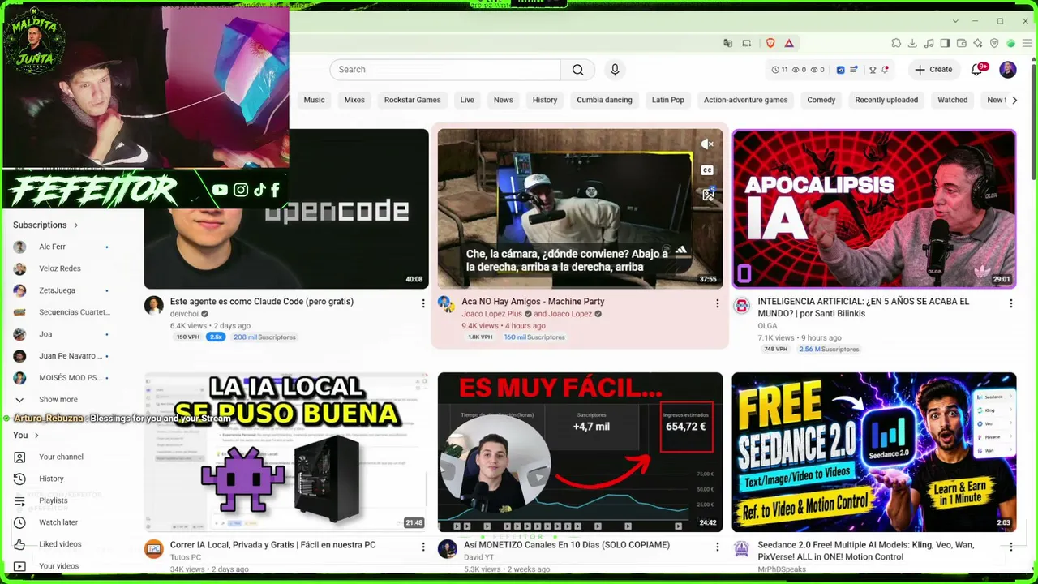This screenshot has width=1038, height=584.
Task: Open Watch later in the sidebar
Action: (58, 523)
